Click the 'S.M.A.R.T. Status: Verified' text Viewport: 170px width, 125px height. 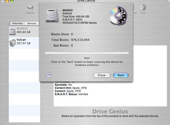coord(71,94)
